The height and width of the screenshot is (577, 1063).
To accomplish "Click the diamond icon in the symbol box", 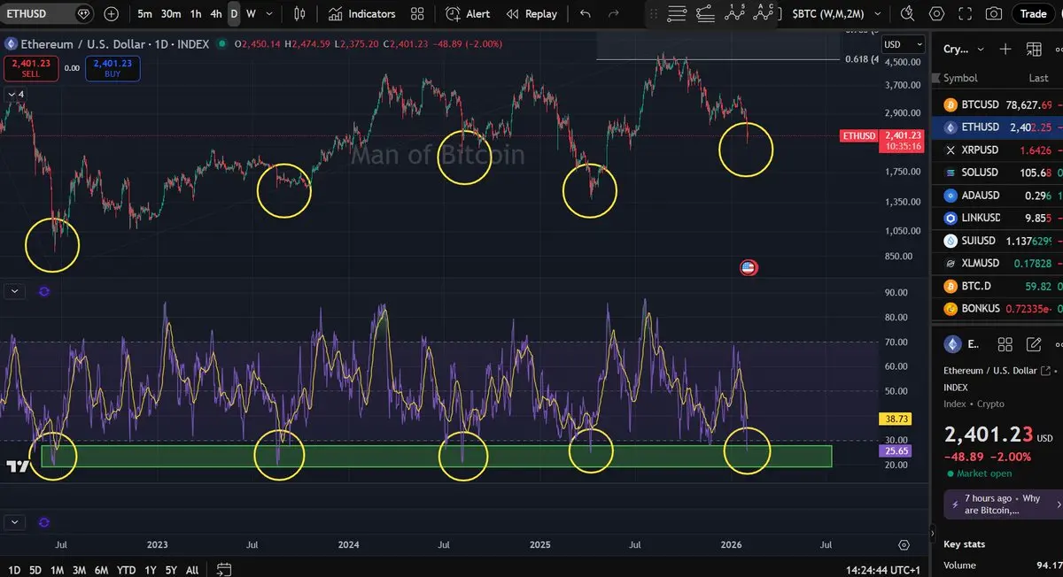I will [83, 14].
